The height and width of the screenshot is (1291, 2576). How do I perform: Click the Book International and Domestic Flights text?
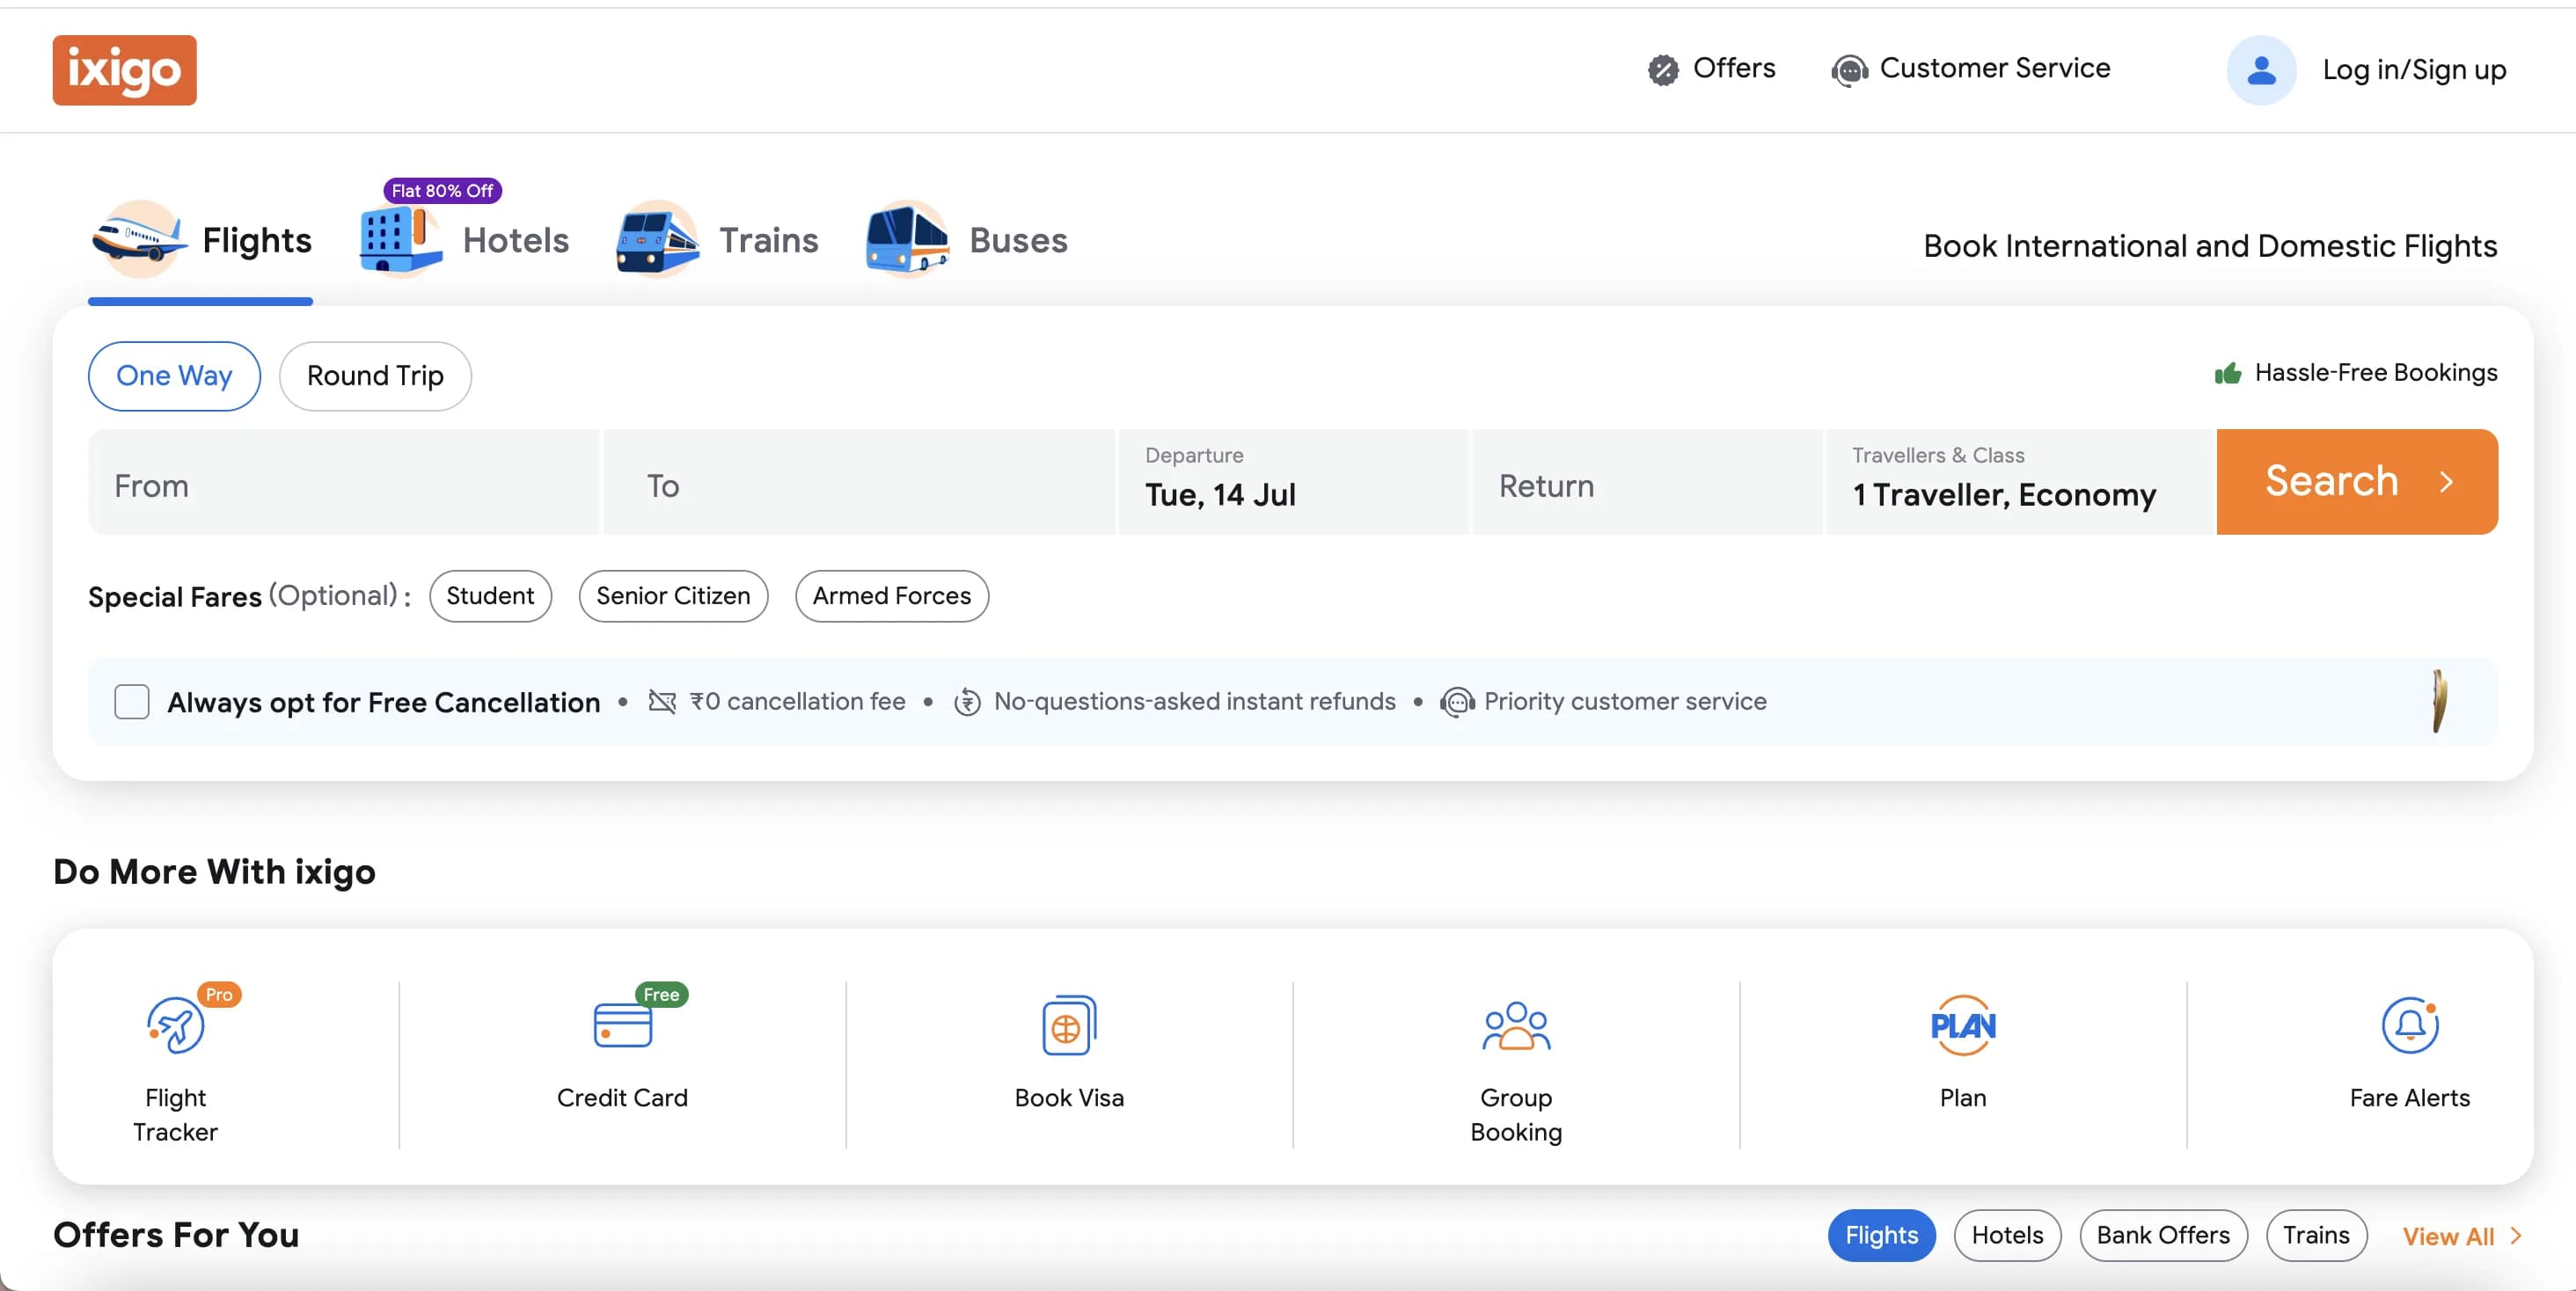click(x=2210, y=246)
